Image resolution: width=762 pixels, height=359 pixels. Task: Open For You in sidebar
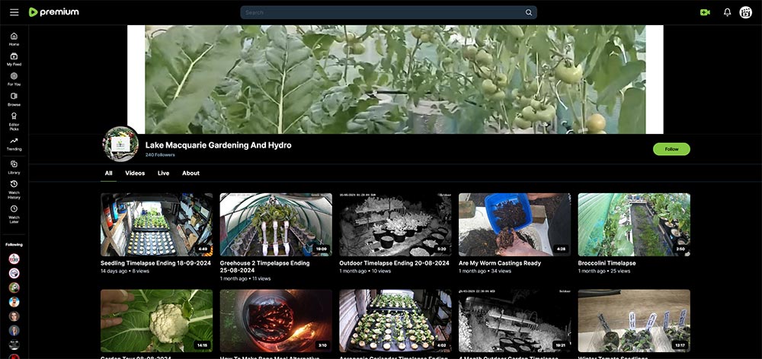tap(14, 79)
